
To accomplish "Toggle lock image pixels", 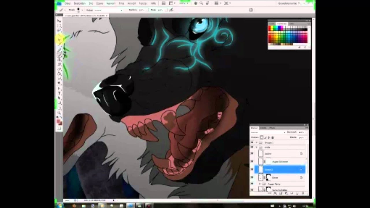I will point(265,138).
